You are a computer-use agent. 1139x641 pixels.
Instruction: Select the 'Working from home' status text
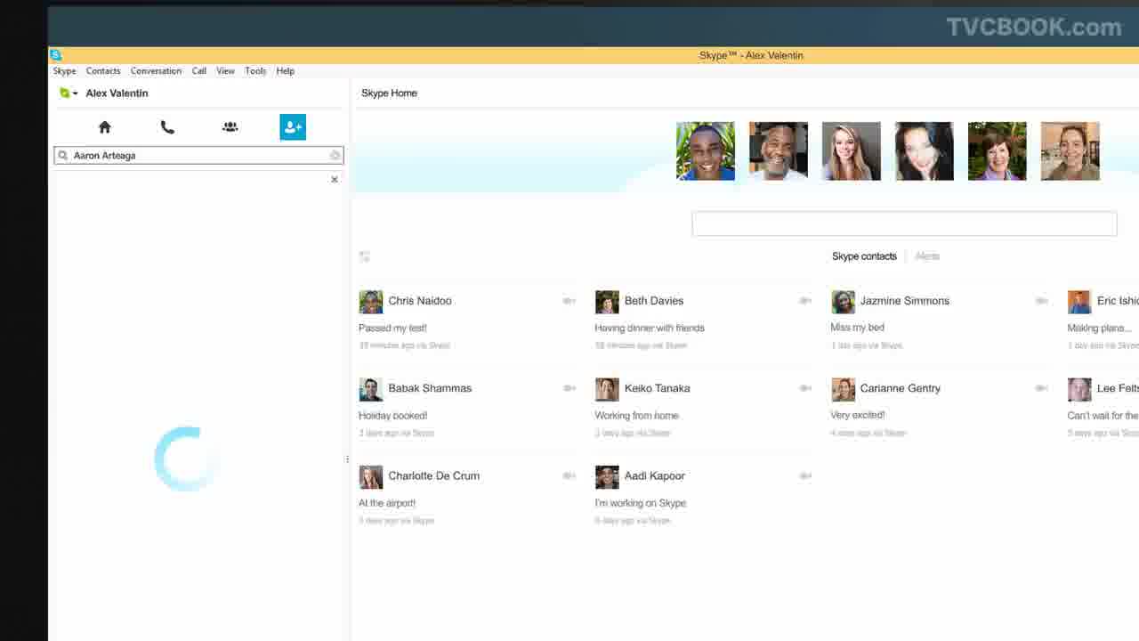[x=636, y=415]
